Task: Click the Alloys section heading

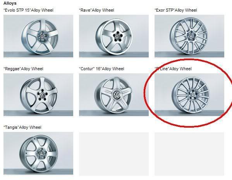Action: pos(10,3)
